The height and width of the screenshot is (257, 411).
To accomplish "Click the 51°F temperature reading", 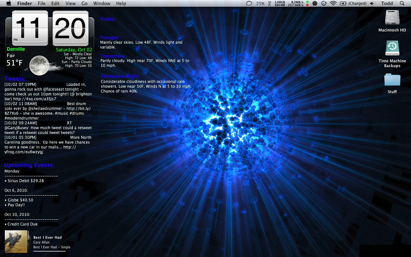I will point(14,63).
